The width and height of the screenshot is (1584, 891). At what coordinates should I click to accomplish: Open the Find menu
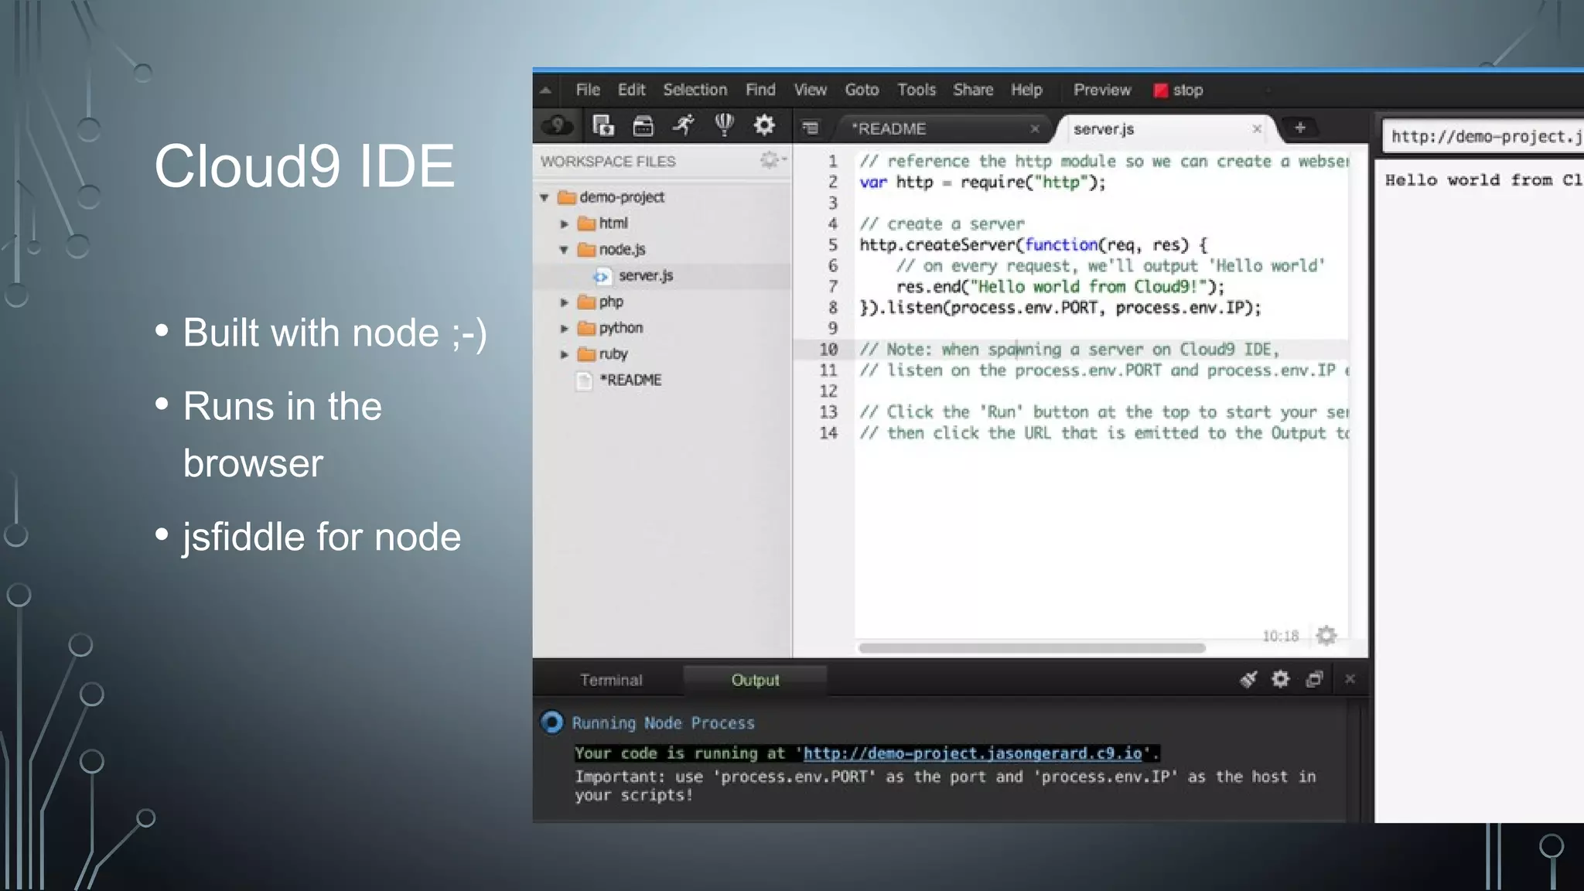pos(760,90)
